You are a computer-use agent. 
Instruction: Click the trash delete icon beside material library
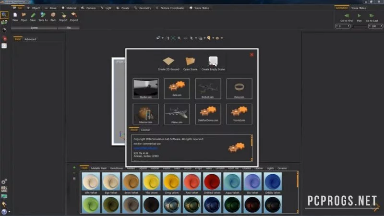coord(74,179)
